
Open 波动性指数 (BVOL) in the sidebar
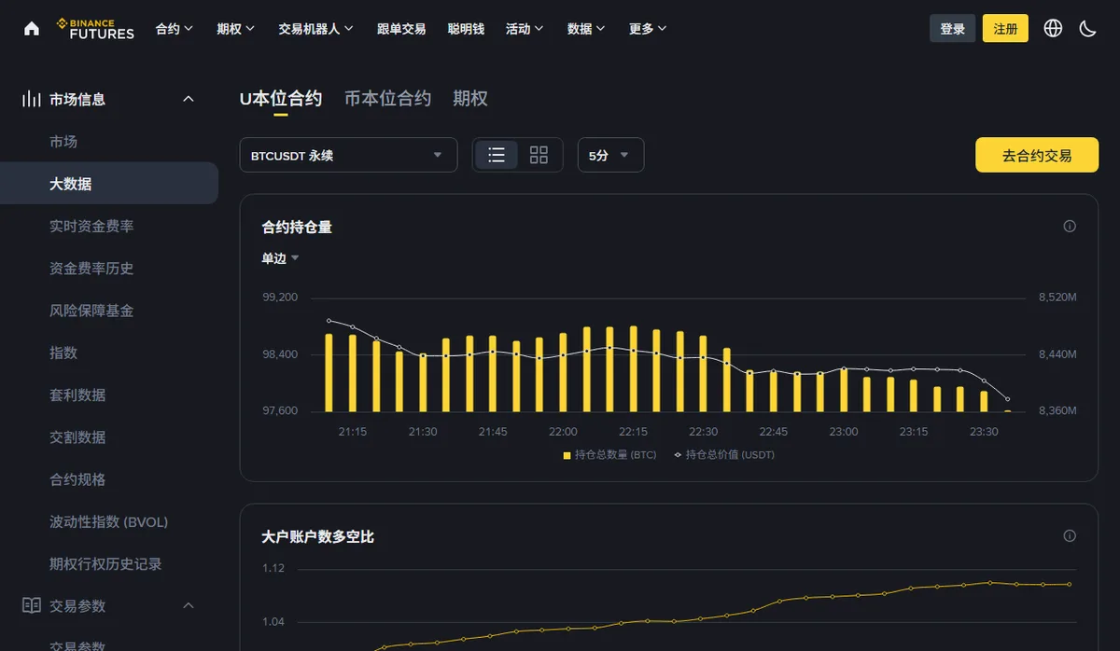108,521
